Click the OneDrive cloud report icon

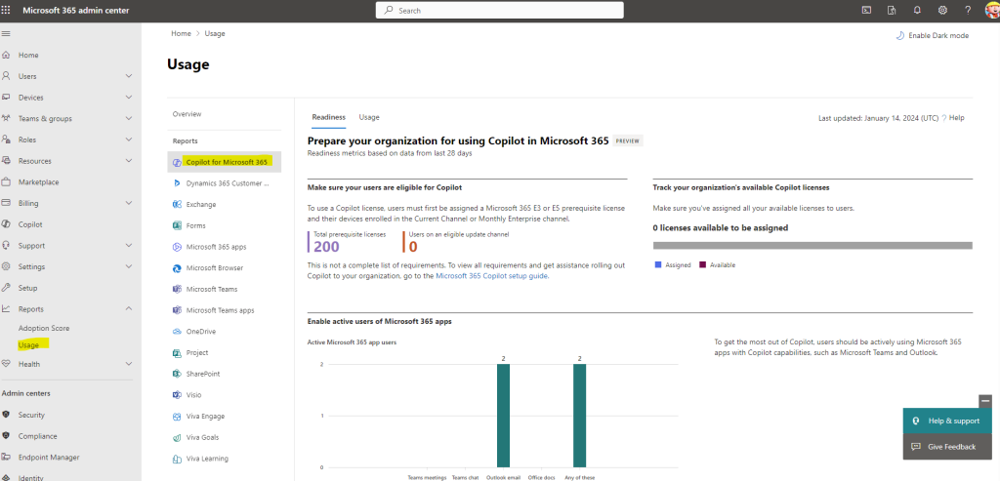(x=177, y=332)
